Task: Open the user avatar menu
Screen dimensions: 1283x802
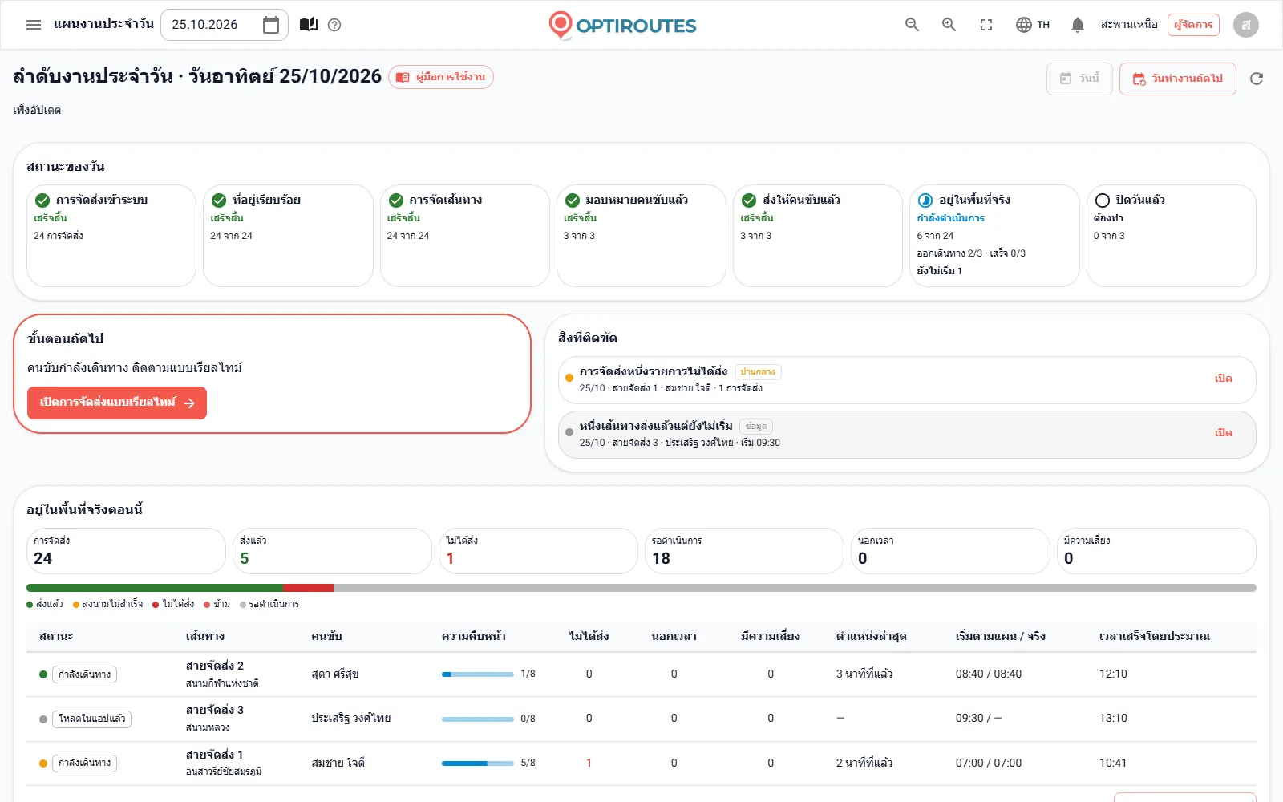Action: coord(1246,25)
